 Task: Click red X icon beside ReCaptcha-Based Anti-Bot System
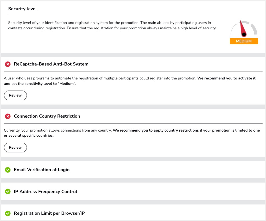8,64
